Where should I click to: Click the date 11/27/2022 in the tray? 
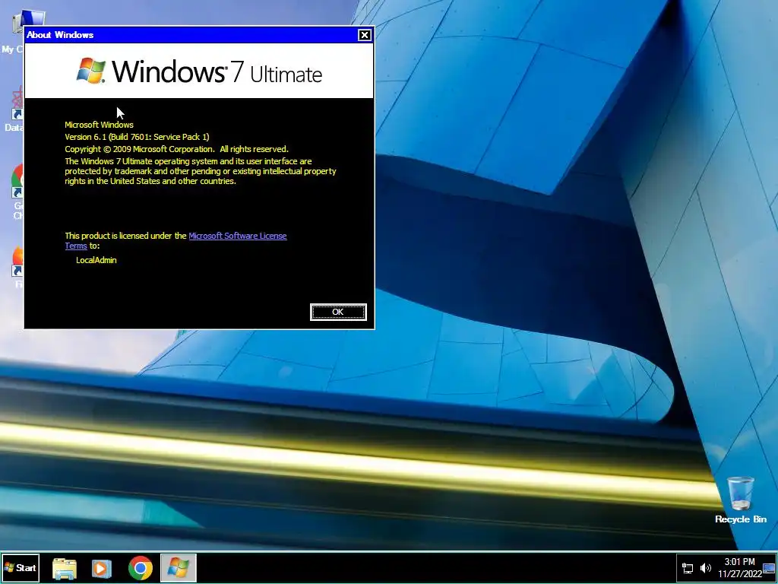point(739,574)
